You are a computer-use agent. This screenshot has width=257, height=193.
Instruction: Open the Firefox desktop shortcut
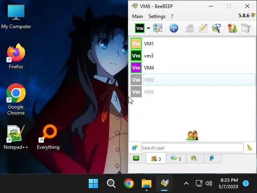tap(16, 56)
